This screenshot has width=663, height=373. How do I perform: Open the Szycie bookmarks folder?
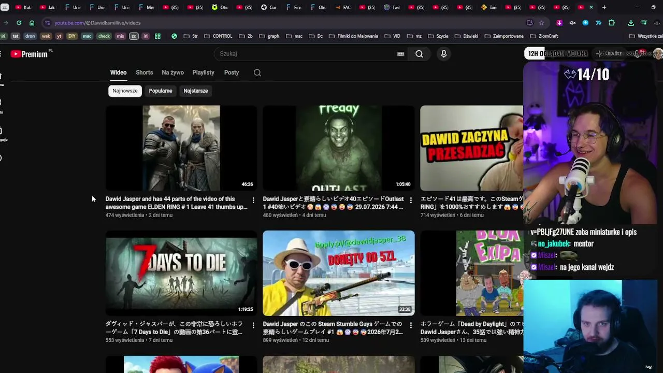tap(438, 36)
